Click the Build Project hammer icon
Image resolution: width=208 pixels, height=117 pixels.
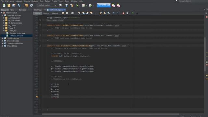point(66,5)
